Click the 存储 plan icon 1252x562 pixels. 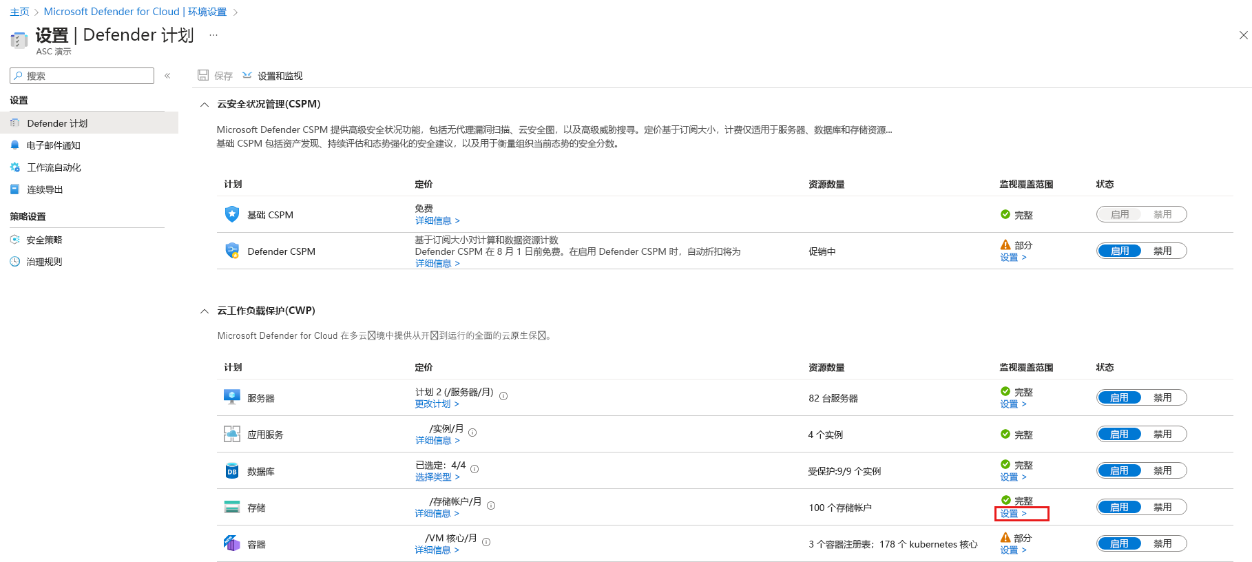point(232,507)
